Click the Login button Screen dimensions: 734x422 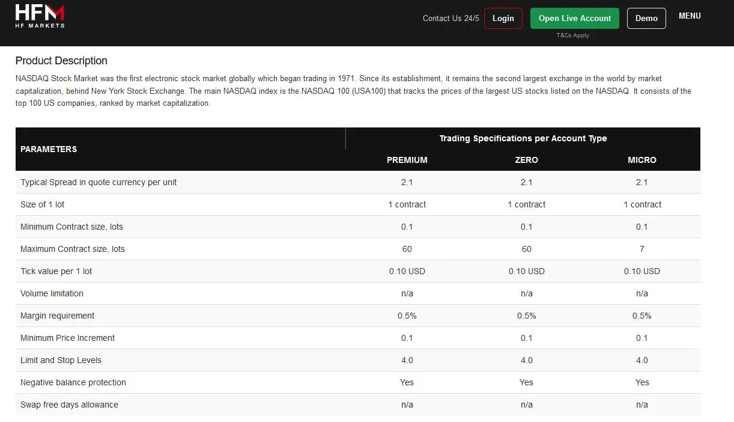coord(503,18)
